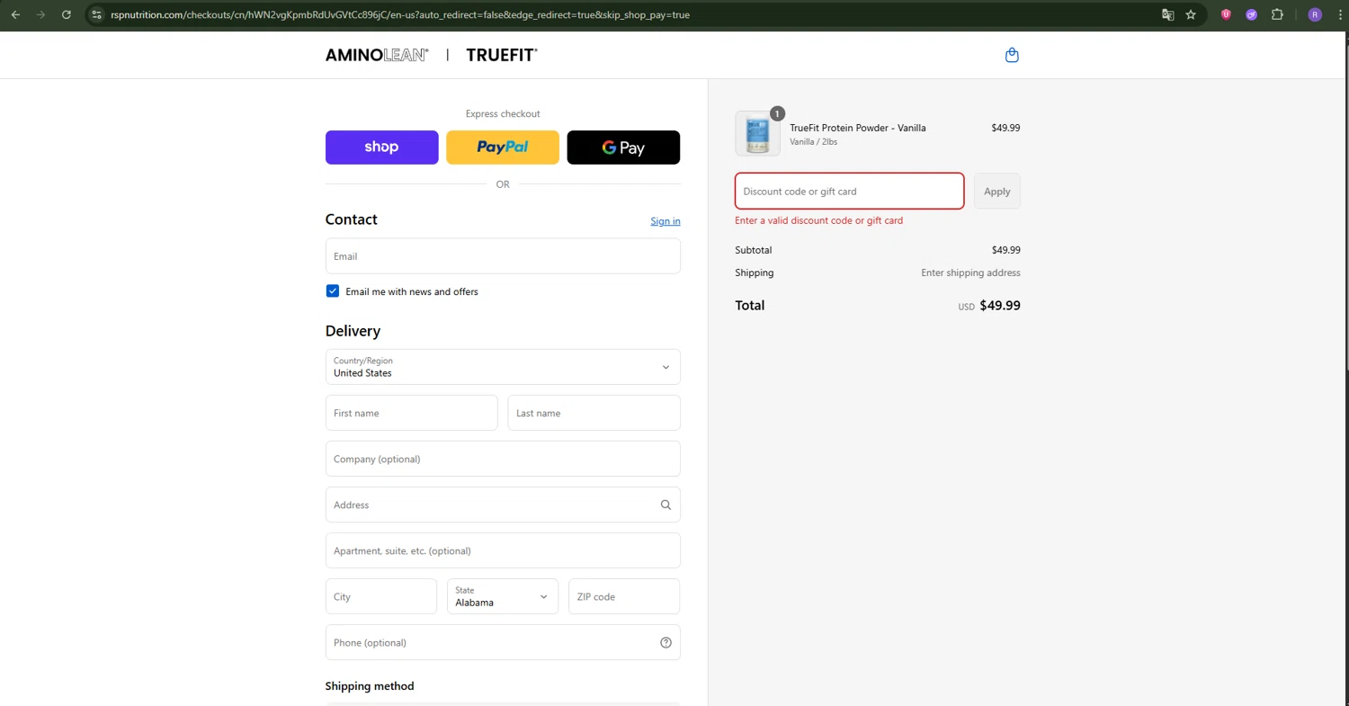Open the red shield extension icon
This screenshot has width=1349, height=706.
(x=1226, y=14)
